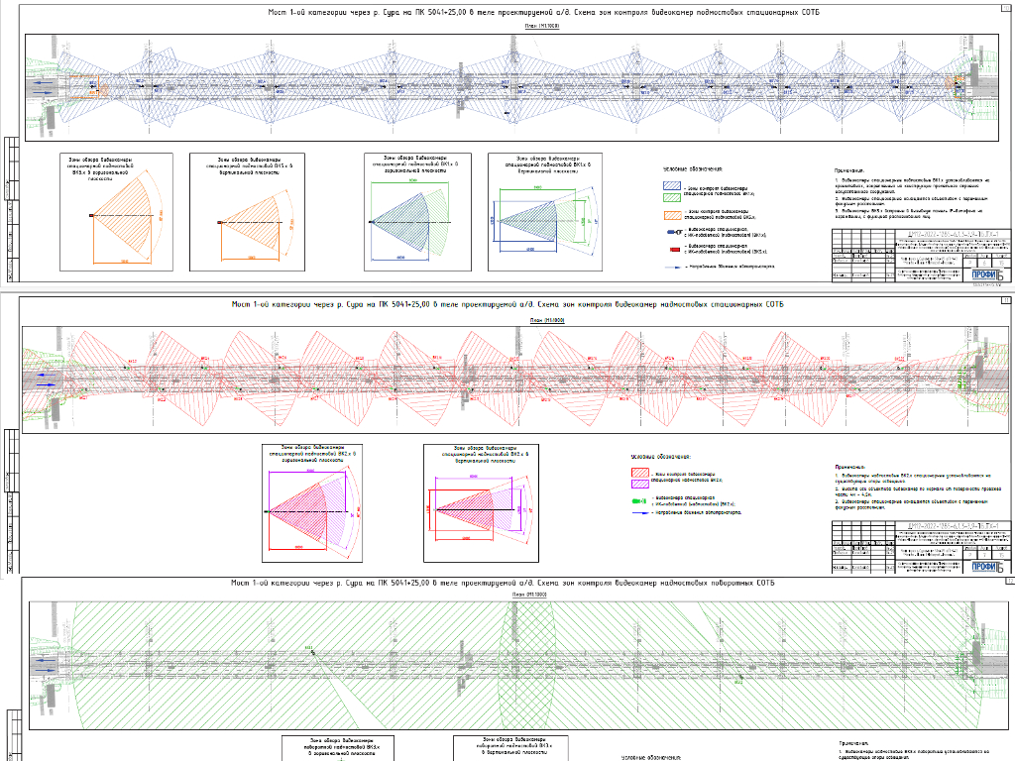This screenshot has height=761, width=1015.
Task: Click document code ДМ12-2022-1285 in first title block
Action: tap(953, 234)
